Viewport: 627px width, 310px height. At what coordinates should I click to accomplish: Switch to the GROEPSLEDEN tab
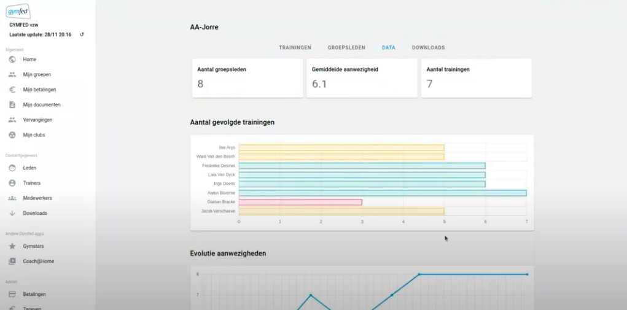pyautogui.click(x=346, y=47)
